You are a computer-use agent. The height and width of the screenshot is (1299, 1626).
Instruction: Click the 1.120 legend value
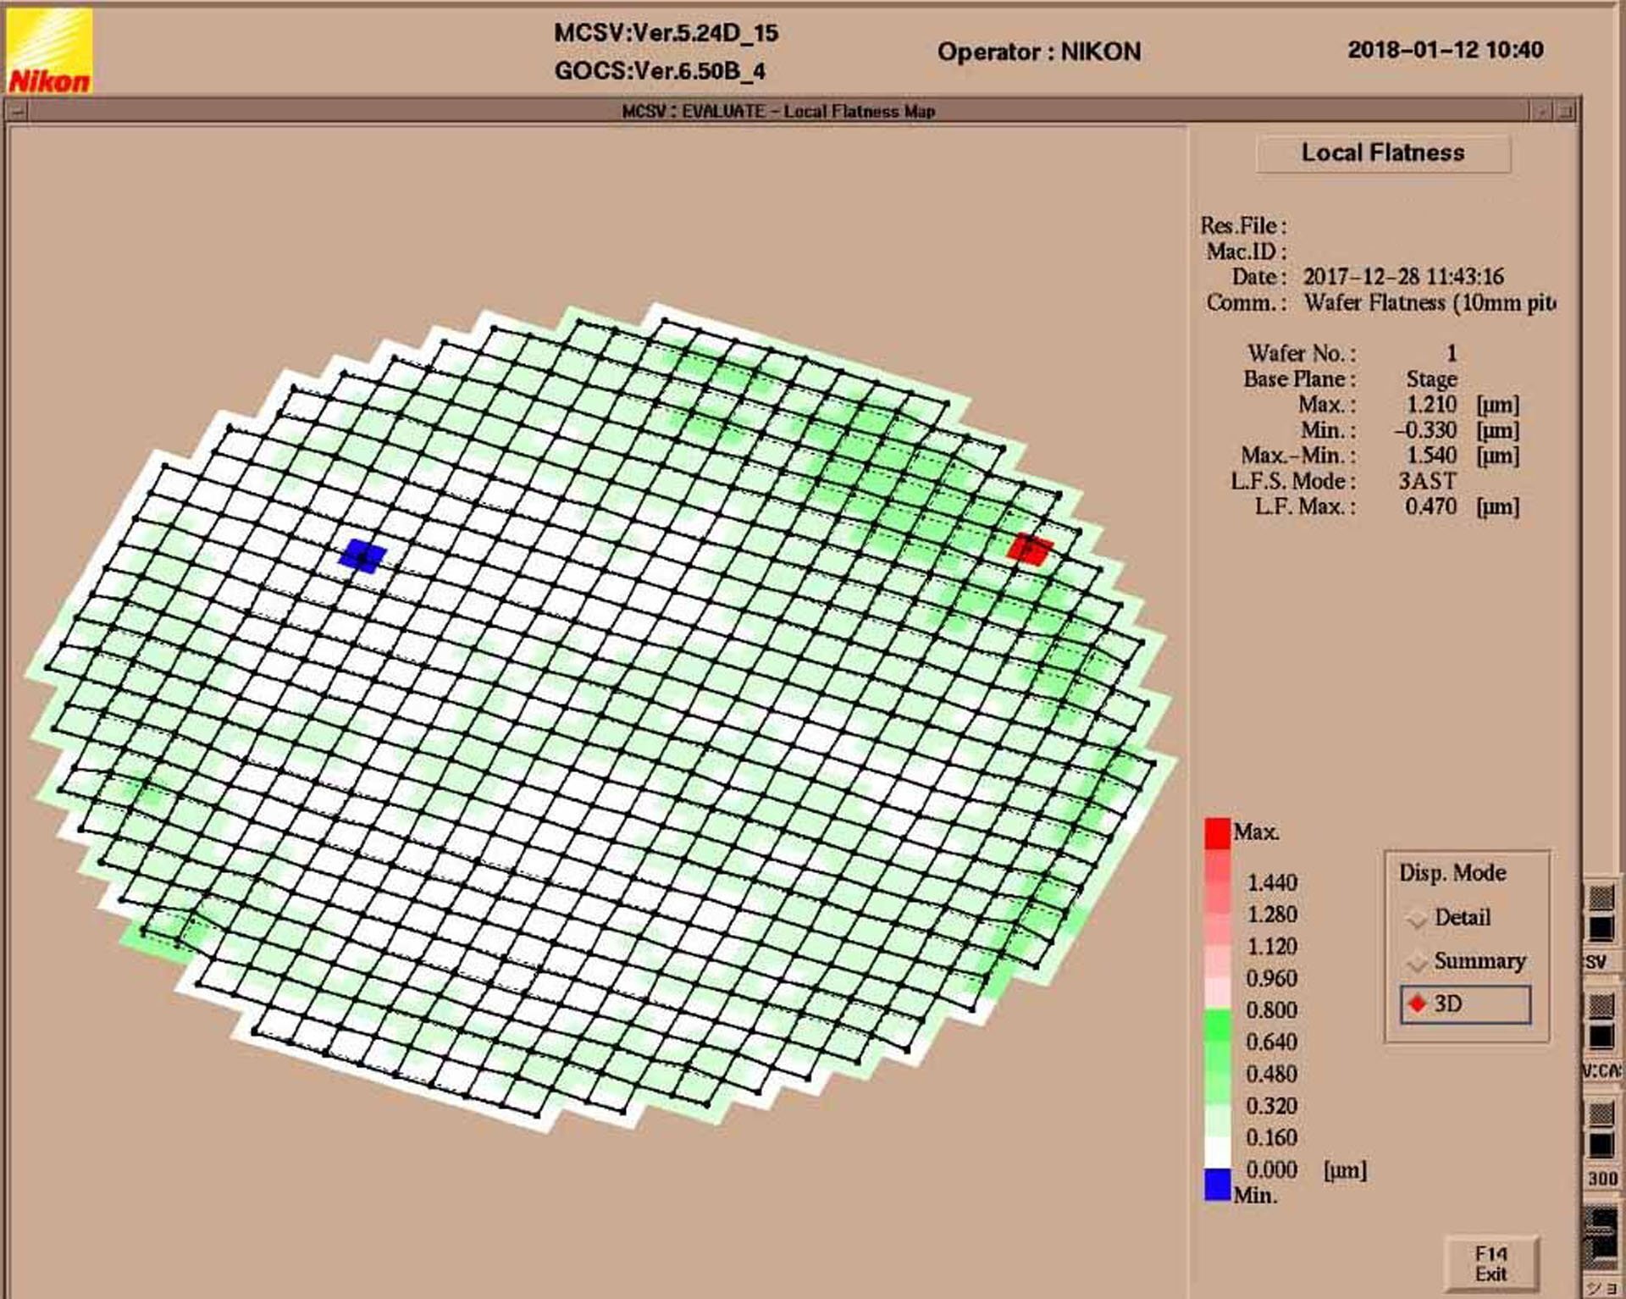coord(1272,946)
